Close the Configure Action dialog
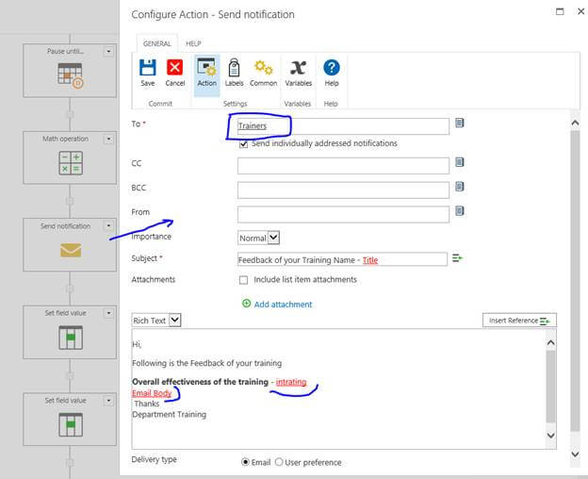588x479 pixels. 580,11
